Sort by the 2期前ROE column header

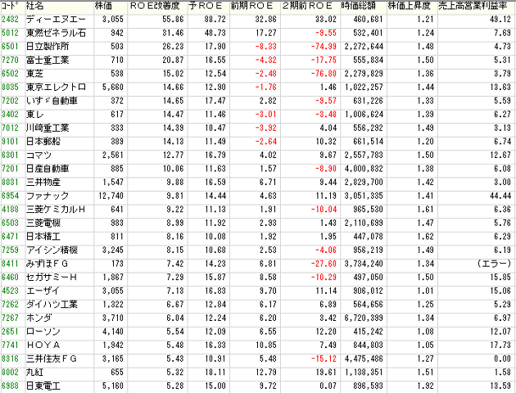point(307,6)
